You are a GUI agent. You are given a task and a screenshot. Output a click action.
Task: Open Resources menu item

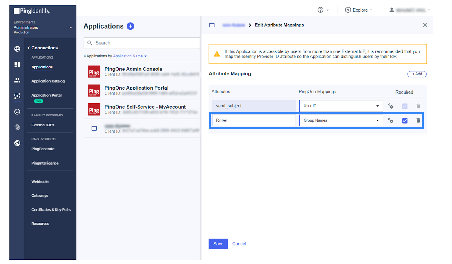tap(40, 224)
